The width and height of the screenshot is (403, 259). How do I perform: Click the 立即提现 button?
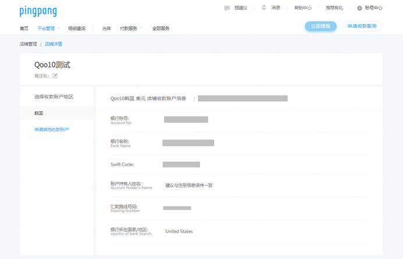pos(320,26)
